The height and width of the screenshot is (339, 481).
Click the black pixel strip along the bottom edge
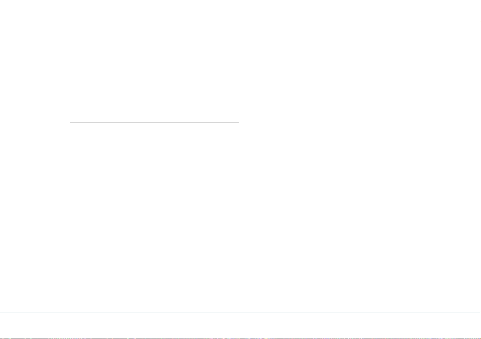click(x=241, y=338)
